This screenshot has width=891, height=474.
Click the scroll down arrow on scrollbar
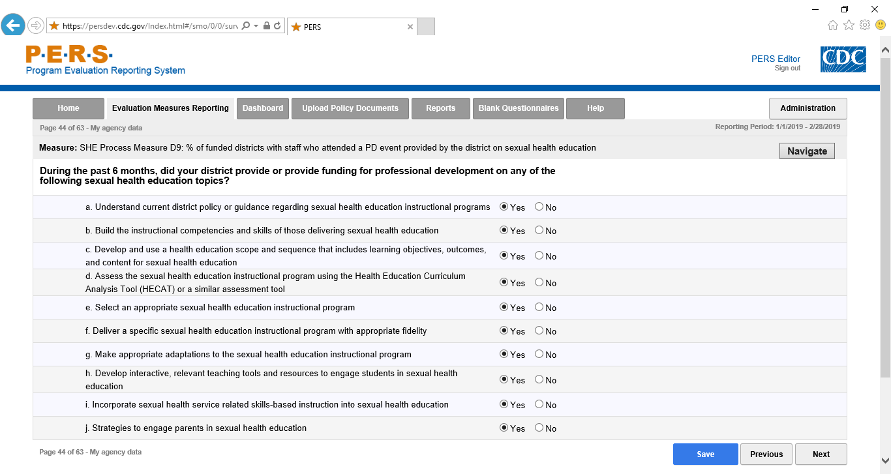pyautogui.click(x=885, y=459)
